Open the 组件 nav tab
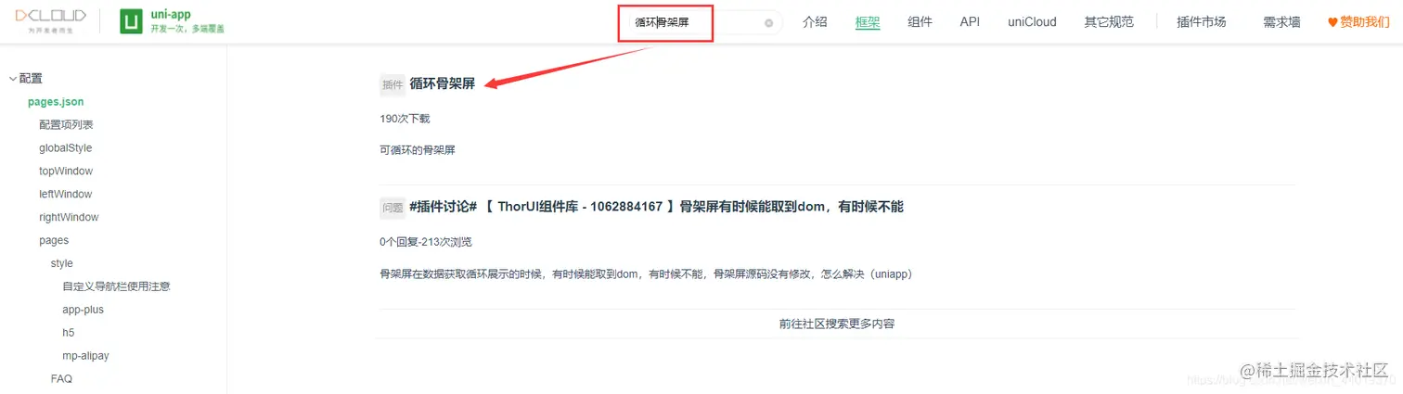The width and height of the screenshot is (1403, 394). click(x=920, y=21)
